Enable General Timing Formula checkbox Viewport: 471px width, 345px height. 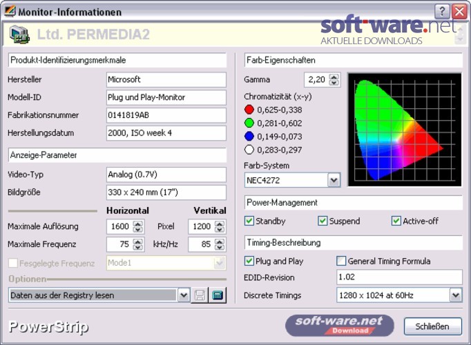(341, 261)
